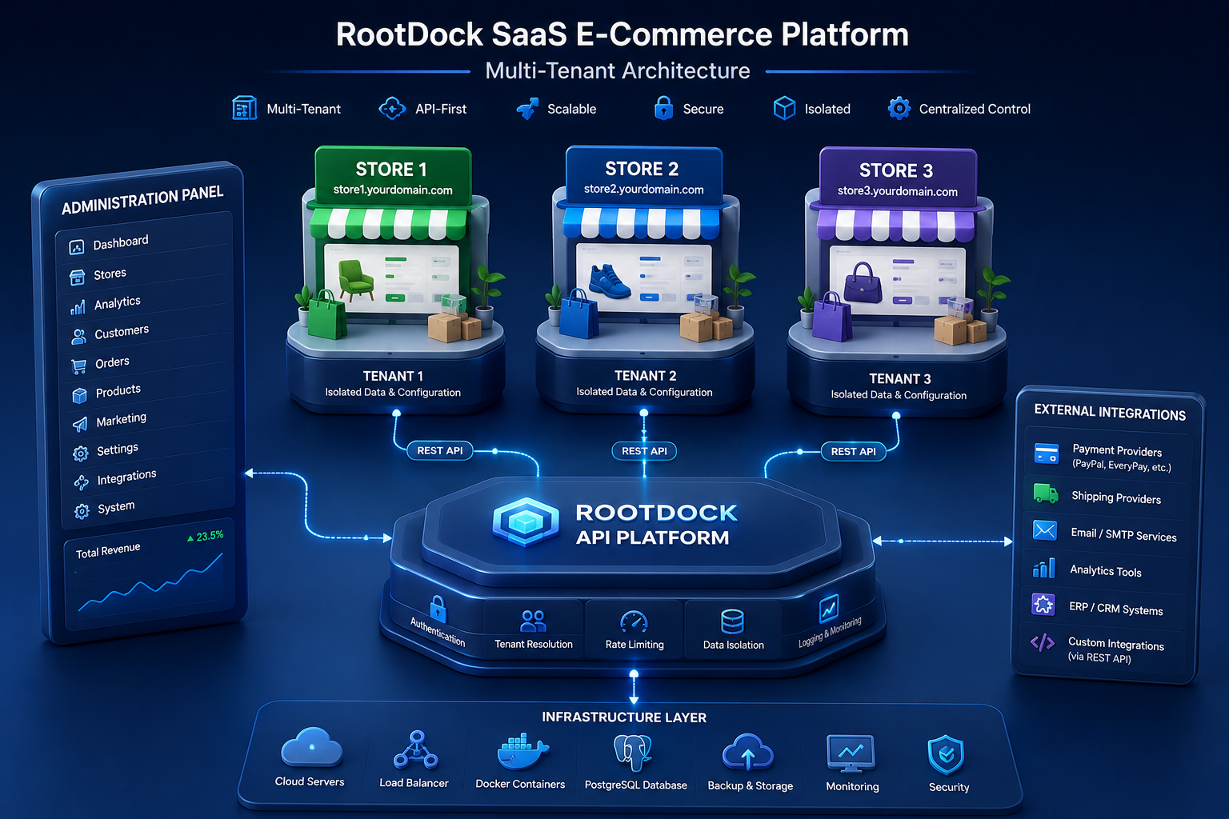The height and width of the screenshot is (819, 1229).
Task: Click the Isolated cube icon
Action: 784,108
